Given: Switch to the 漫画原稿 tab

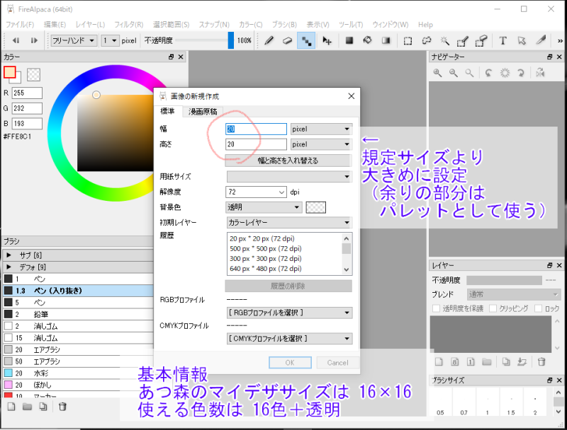Looking at the screenshot, I should (x=203, y=112).
